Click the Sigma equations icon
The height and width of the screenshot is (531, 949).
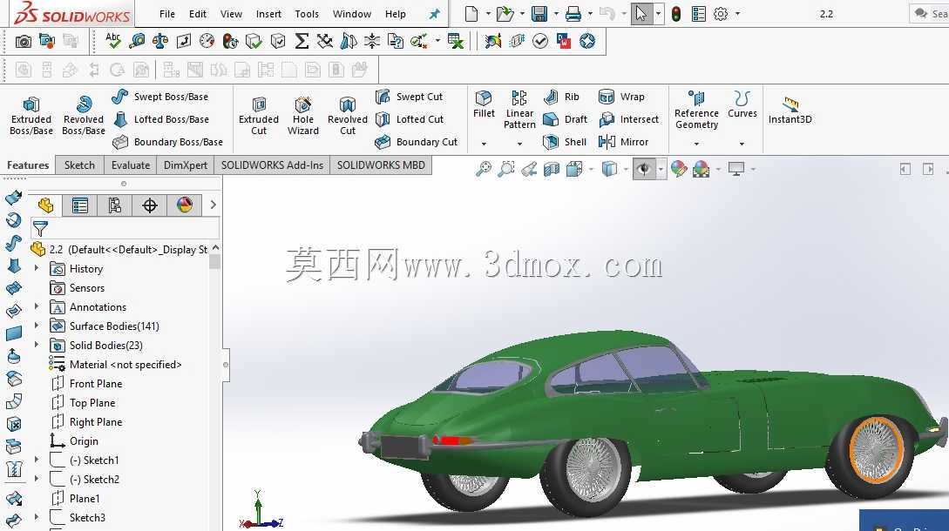click(x=302, y=41)
